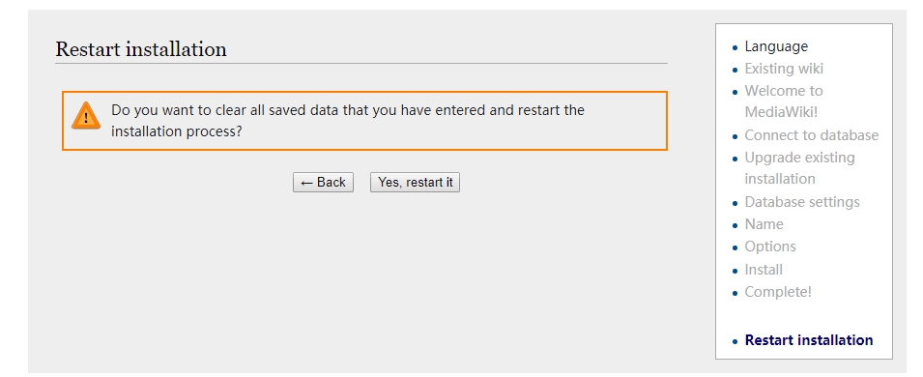Select Connect to database step
Image resolution: width=923 pixels, height=377 pixels.
(811, 135)
